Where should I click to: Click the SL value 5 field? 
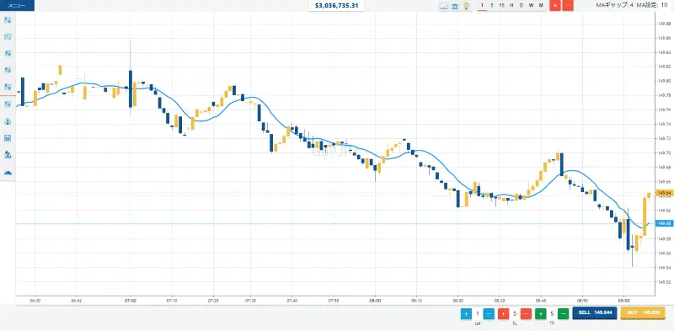[x=515, y=313]
